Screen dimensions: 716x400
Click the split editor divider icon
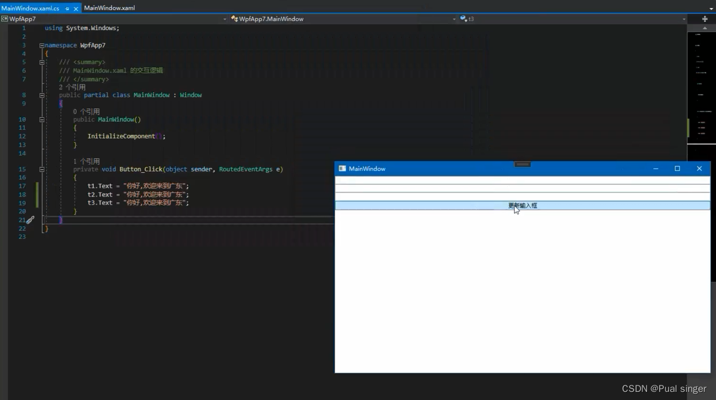pos(705,19)
